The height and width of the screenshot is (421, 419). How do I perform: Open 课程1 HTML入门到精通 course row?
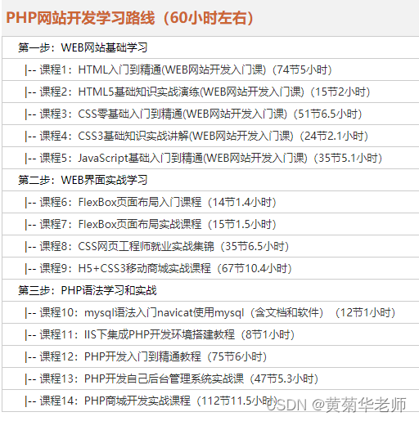[x=210, y=69]
